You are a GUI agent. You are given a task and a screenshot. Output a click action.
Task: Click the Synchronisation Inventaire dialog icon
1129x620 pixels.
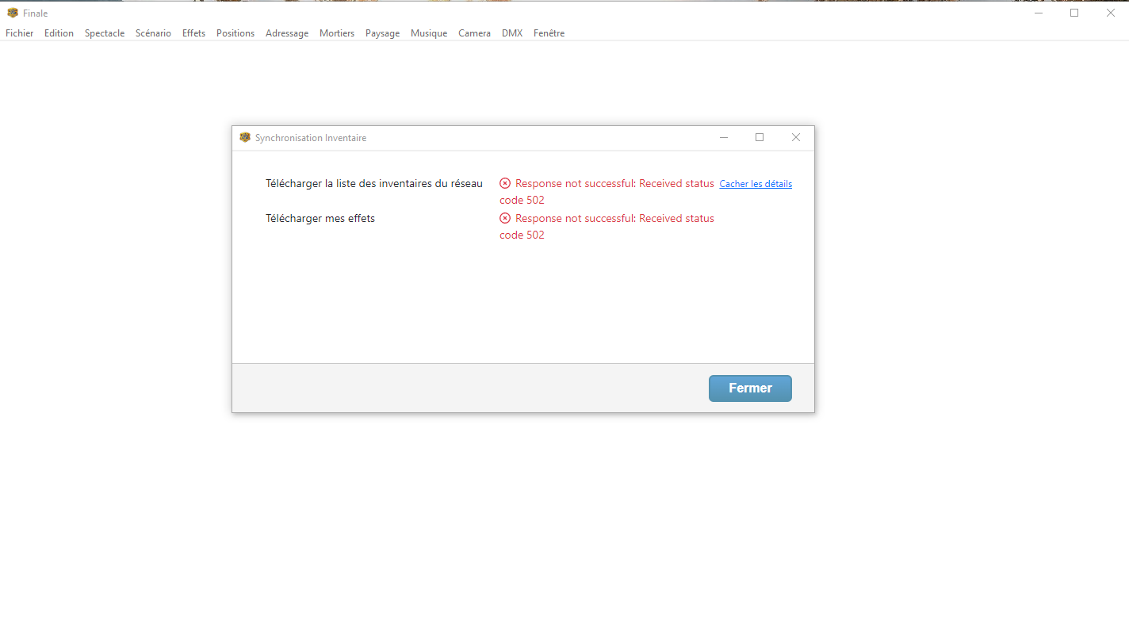click(x=245, y=137)
